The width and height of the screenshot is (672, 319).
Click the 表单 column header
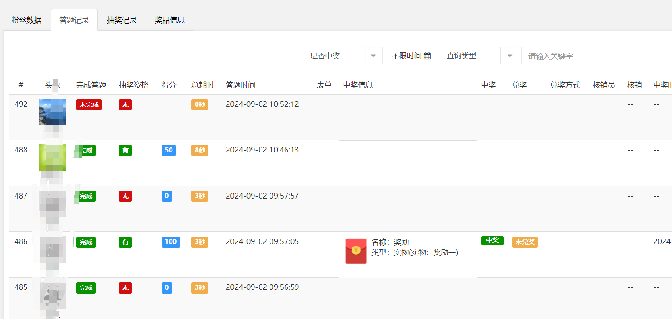point(324,85)
